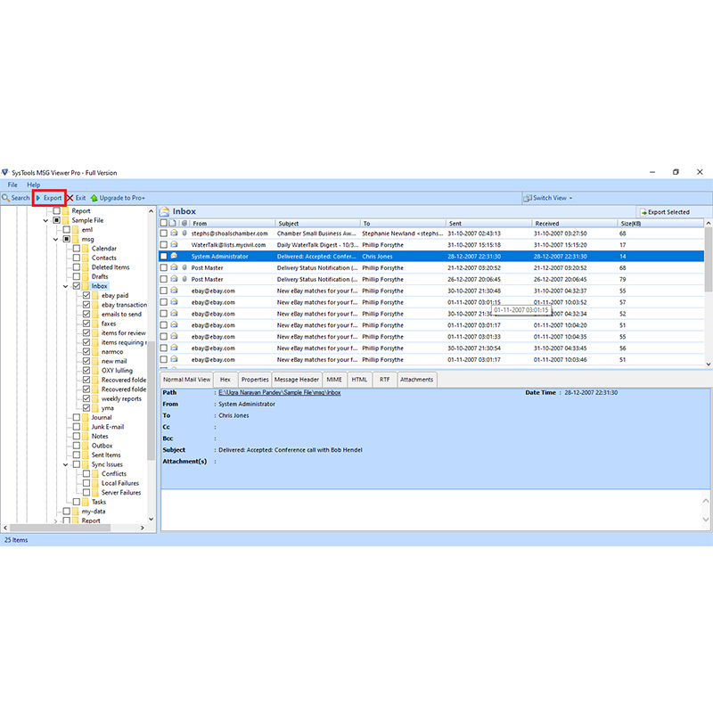
Task: Click the folder tree vertical scrollbar thumb
Action: click(x=151, y=400)
